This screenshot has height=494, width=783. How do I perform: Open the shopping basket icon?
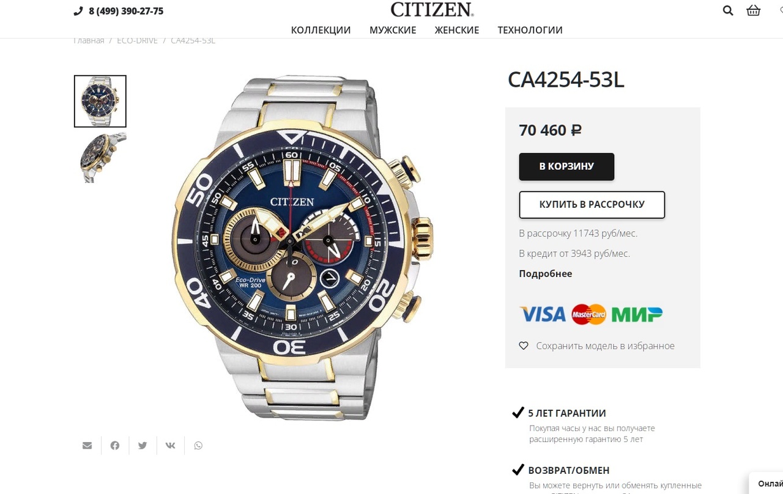(754, 10)
